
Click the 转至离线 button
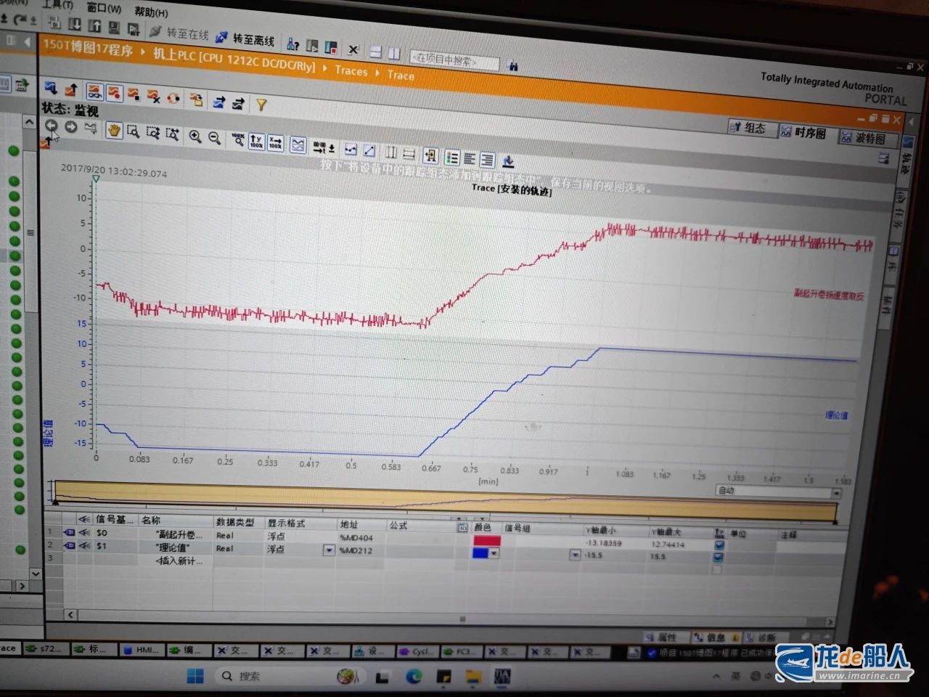tap(247, 39)
